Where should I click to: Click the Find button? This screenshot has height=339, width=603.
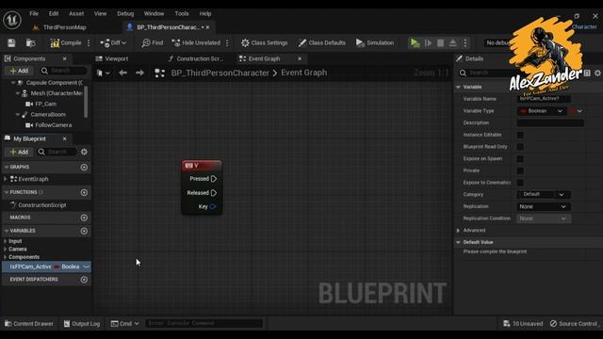[x=153, y=42]
